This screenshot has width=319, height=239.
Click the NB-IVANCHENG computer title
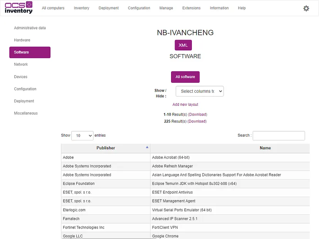185,32
